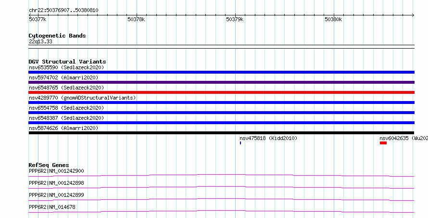Click the ruler's right arrowhead
428x218 pixels.
413,15
